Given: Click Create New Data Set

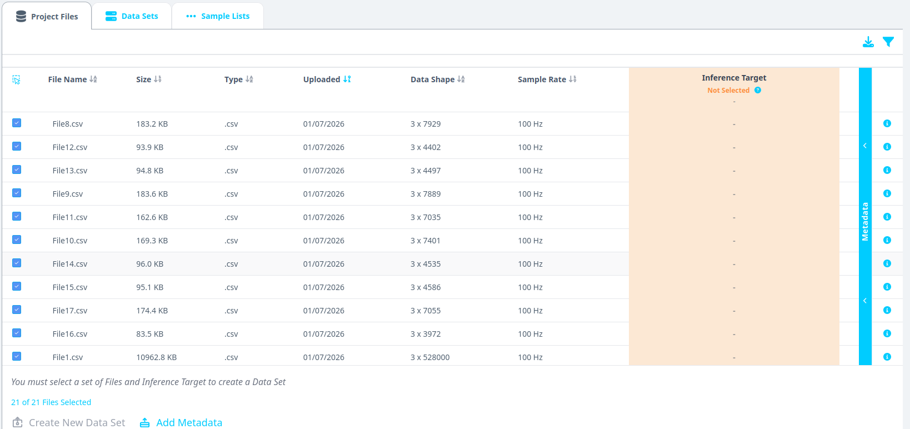Looking at the screenshot, I should 69,422.
